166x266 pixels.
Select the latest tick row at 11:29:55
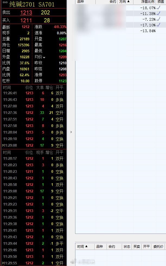34,263
